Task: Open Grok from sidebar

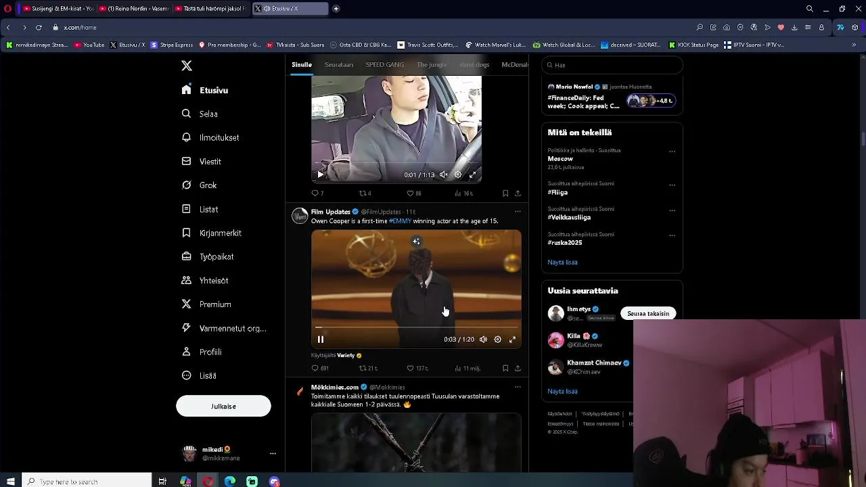Action: tap(200, 185)
